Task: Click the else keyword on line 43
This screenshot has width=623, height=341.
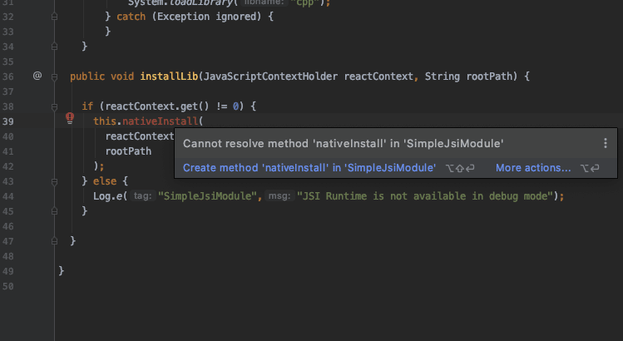Action: [x=105, y=180]
